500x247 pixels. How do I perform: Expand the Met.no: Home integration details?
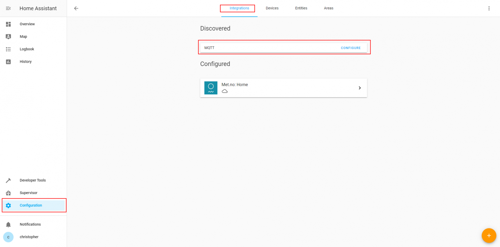[x=360, y=88]
